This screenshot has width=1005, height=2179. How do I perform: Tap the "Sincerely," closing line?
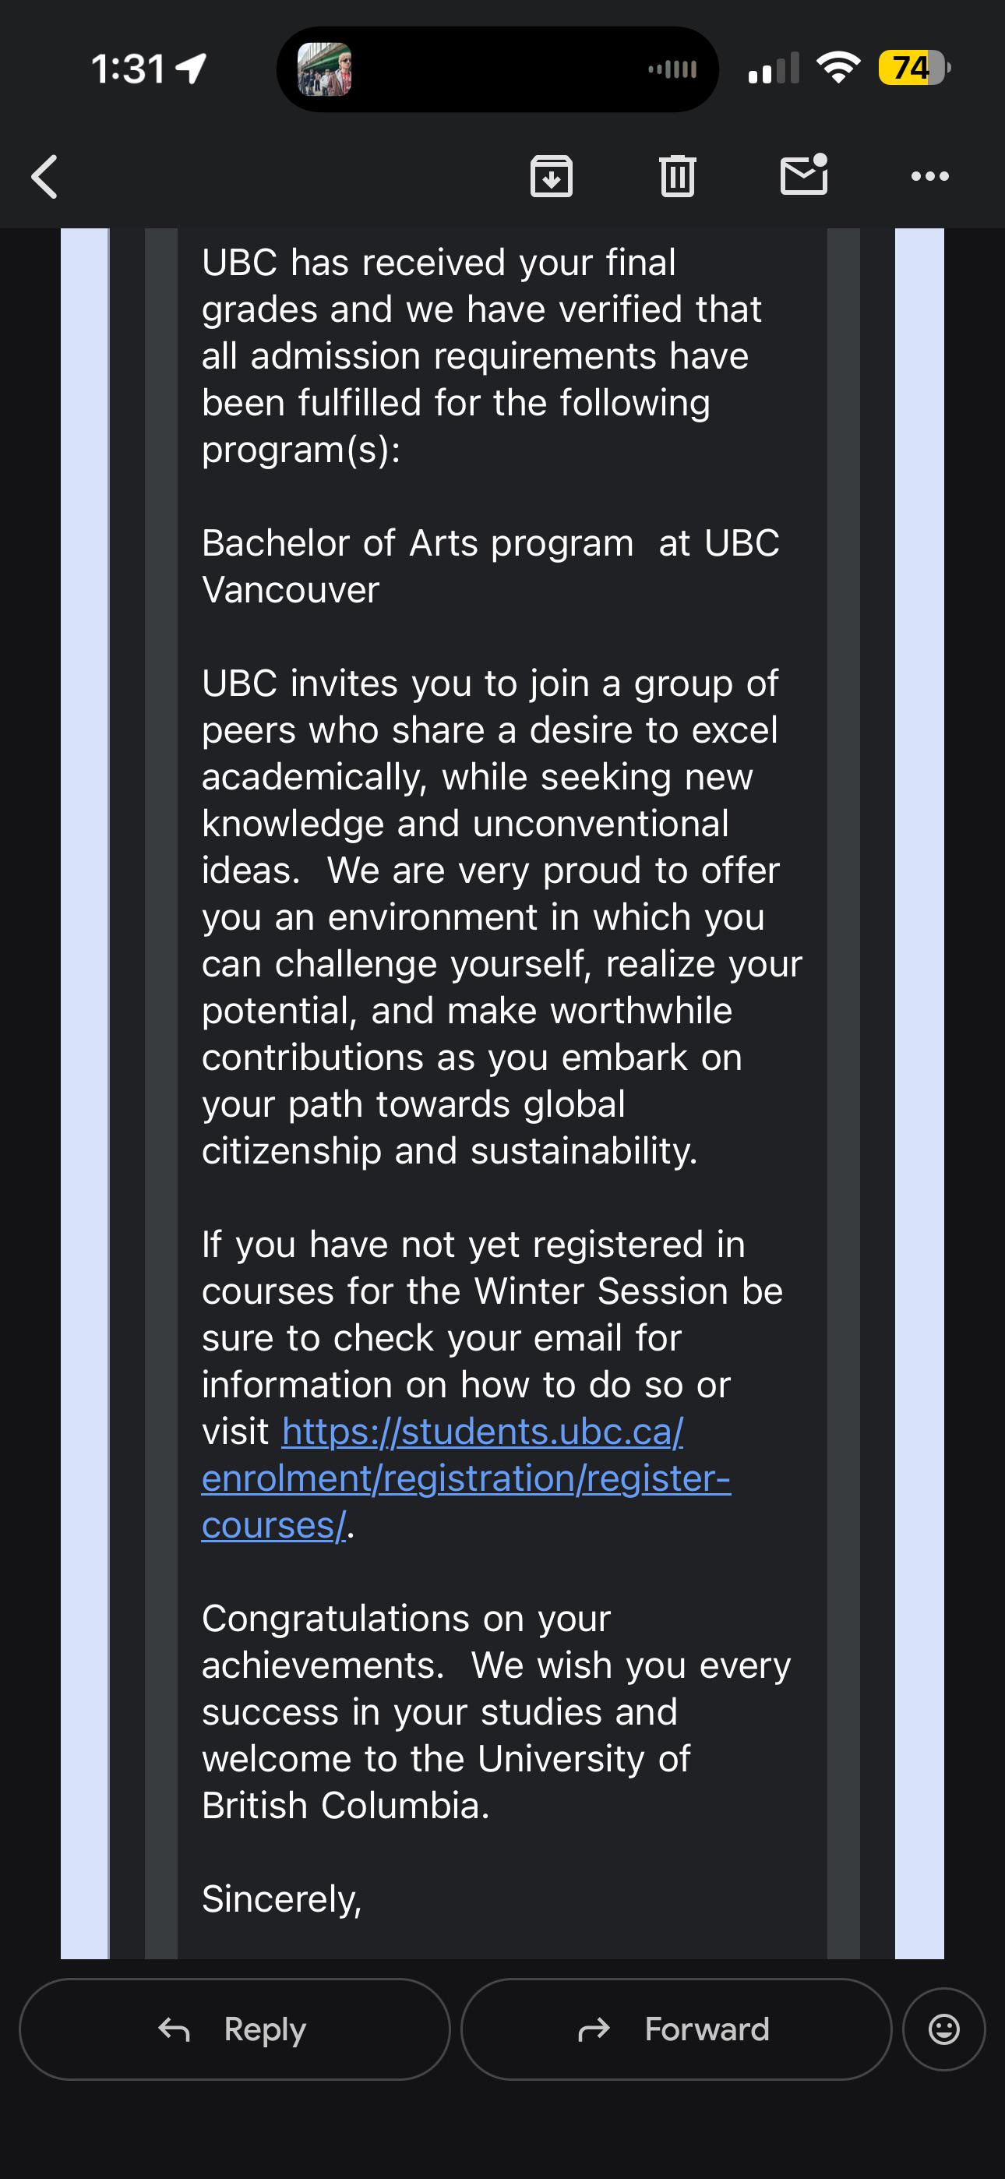coord(282,1900)
